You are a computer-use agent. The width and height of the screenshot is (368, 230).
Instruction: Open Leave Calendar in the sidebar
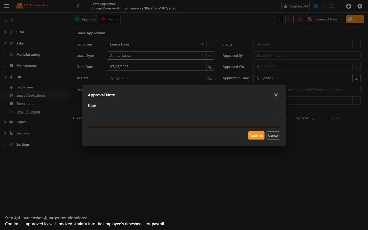tap(28, 112)
